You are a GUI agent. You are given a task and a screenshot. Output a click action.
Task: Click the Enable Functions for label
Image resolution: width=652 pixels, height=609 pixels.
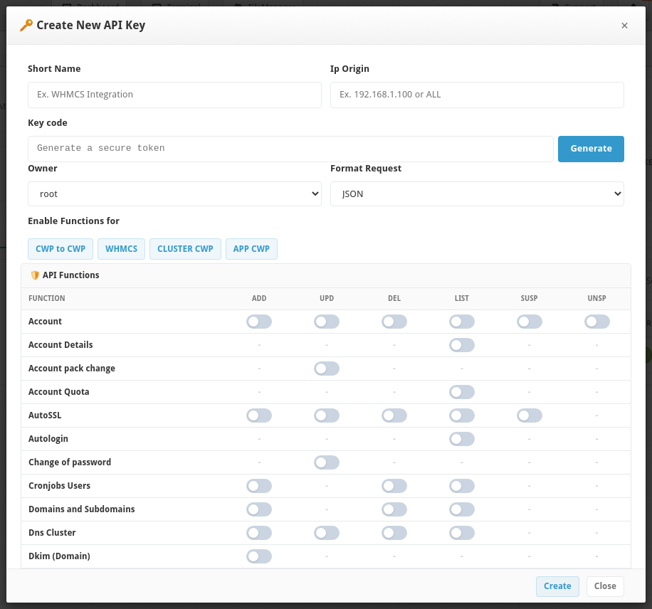[73, 221]
